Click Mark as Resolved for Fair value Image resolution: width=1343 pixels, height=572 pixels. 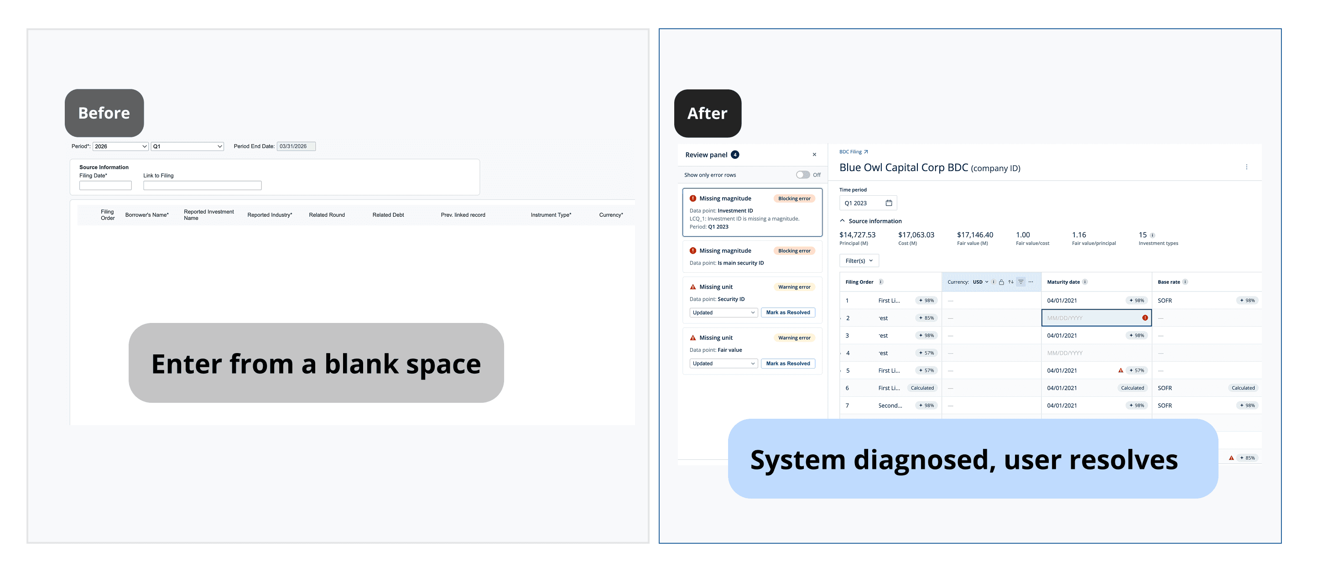click(787, 364)
